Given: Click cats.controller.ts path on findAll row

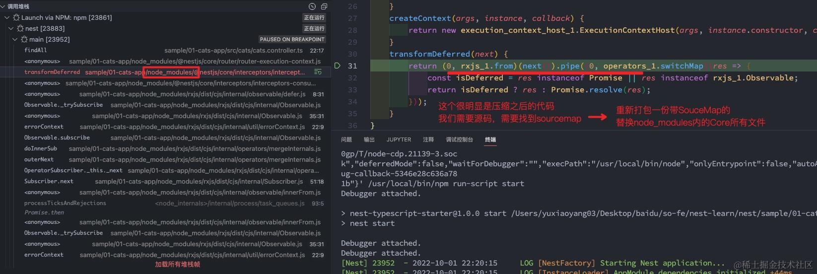Looking at the screenshot, I should click(233, 50).
